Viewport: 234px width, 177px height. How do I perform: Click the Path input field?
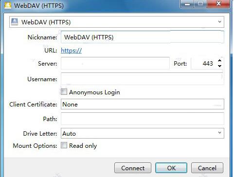tap(143, 119)
